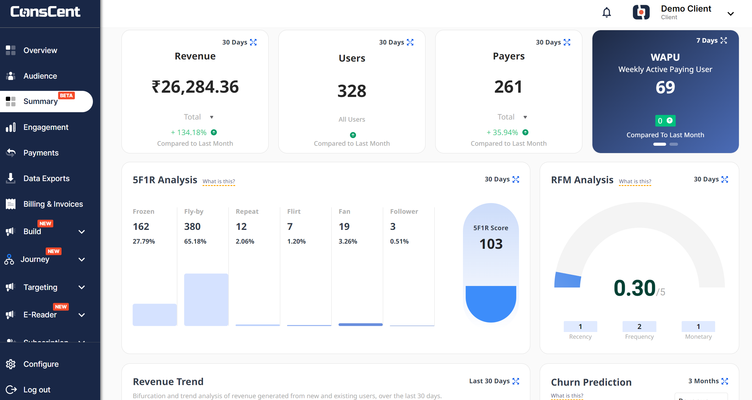
Task: Expand the Revenue card 30 Days icon
Action: click(253, 42)
